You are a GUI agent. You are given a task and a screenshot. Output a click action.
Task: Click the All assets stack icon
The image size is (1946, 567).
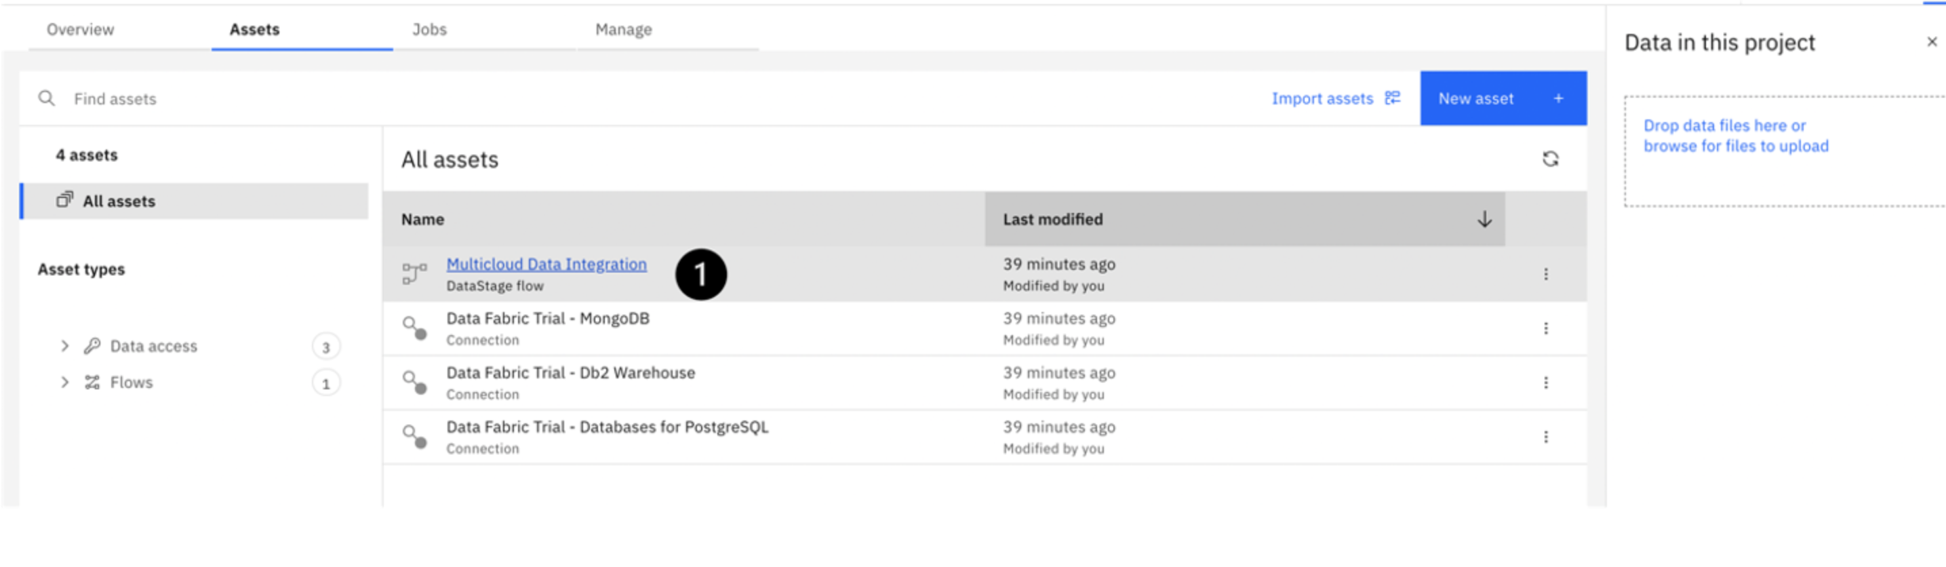pos(65,199)
